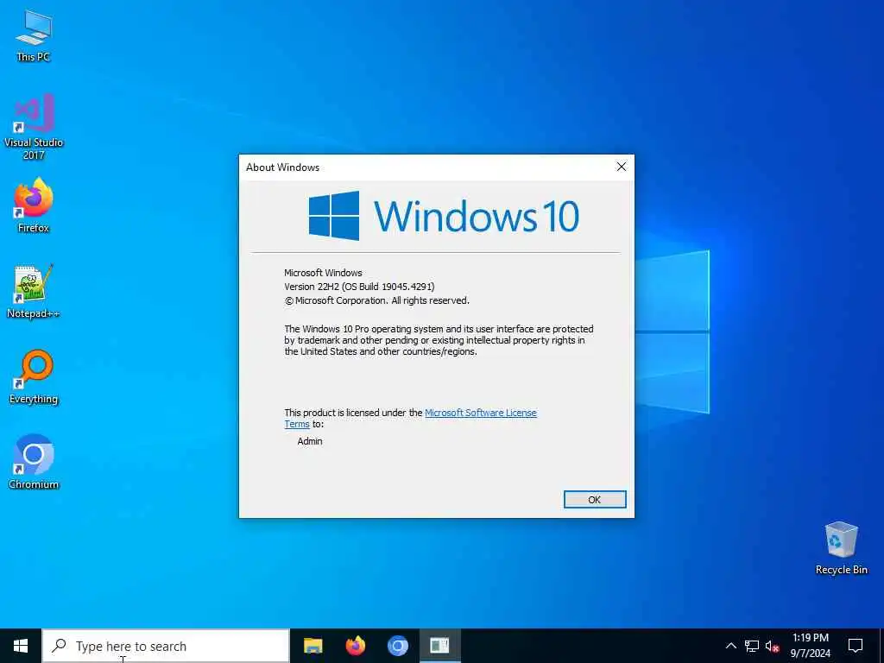Launch Chromium from the taskbar
Screen dimensions: 884x663
coord(397,646)
